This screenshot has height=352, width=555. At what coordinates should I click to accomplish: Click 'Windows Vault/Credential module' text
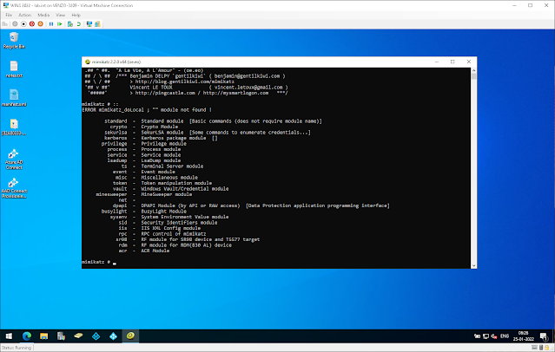pyautogui.click(x=185, y=189)
